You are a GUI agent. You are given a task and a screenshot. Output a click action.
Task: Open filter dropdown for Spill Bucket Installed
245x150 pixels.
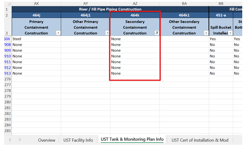point(230,33)
